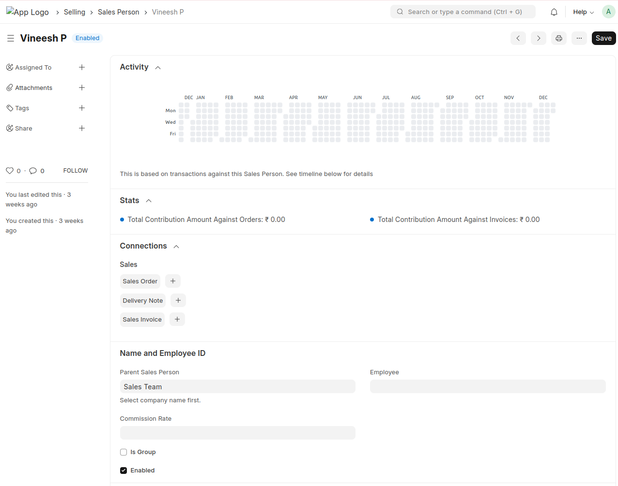The image size is (618, 486).
Task: Check the Is Group checkbox
Action: tap(124, 452)
